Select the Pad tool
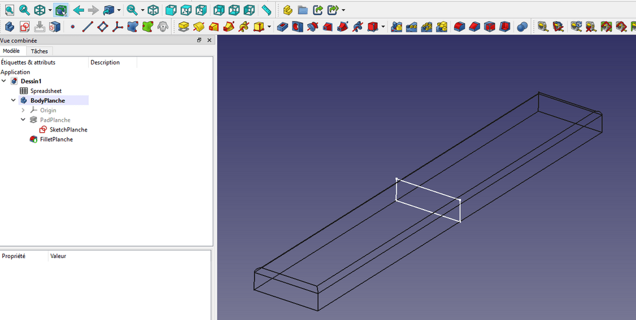This screenshot has width=636, height=320. pos(184,27)
